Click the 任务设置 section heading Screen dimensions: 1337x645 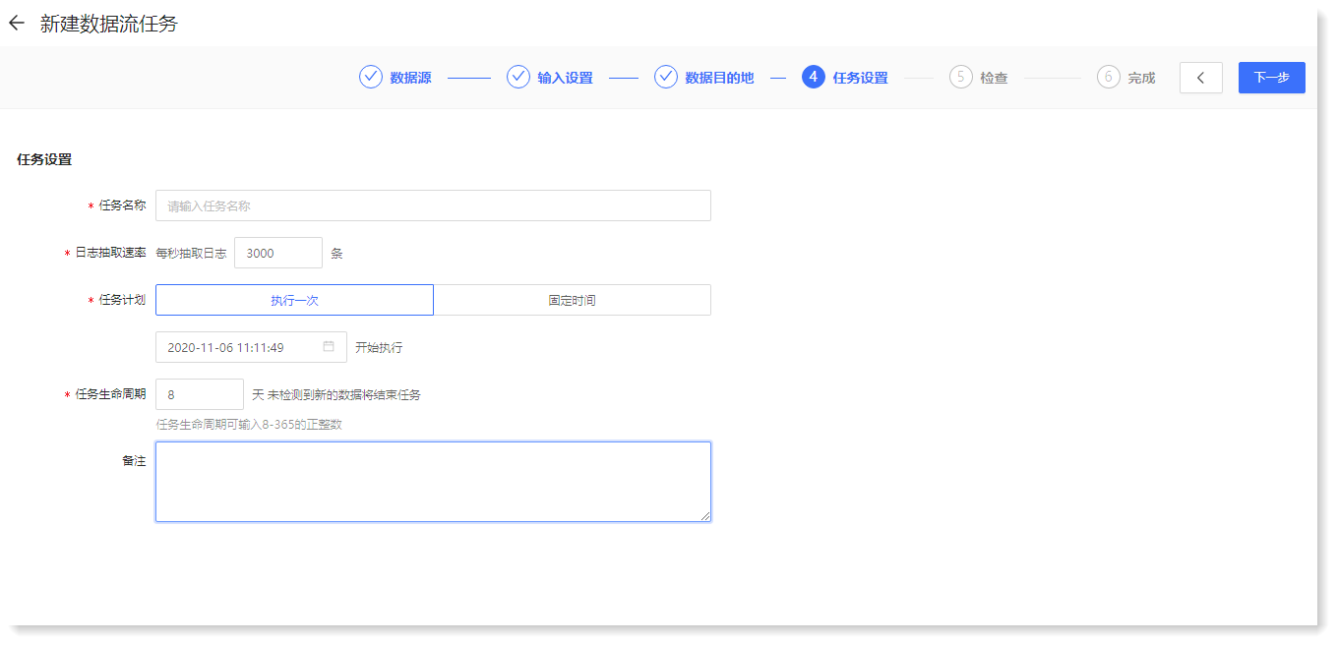click(44, 159)
